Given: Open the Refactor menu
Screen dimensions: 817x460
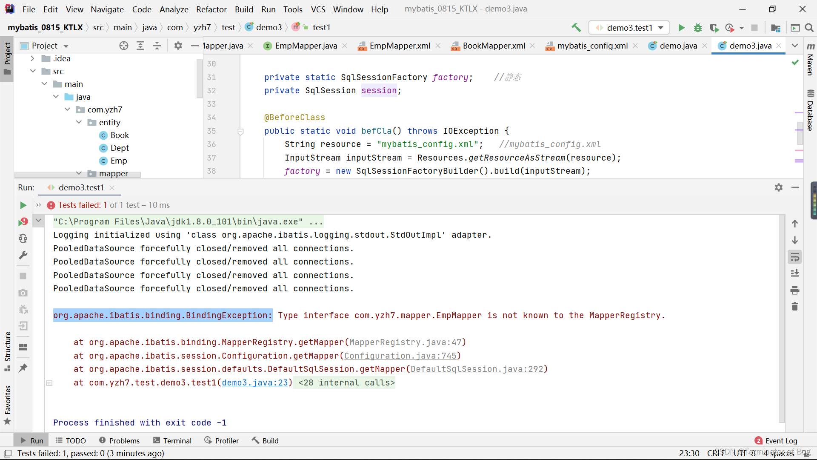Looking at the screenshot, I should [211, 9].
